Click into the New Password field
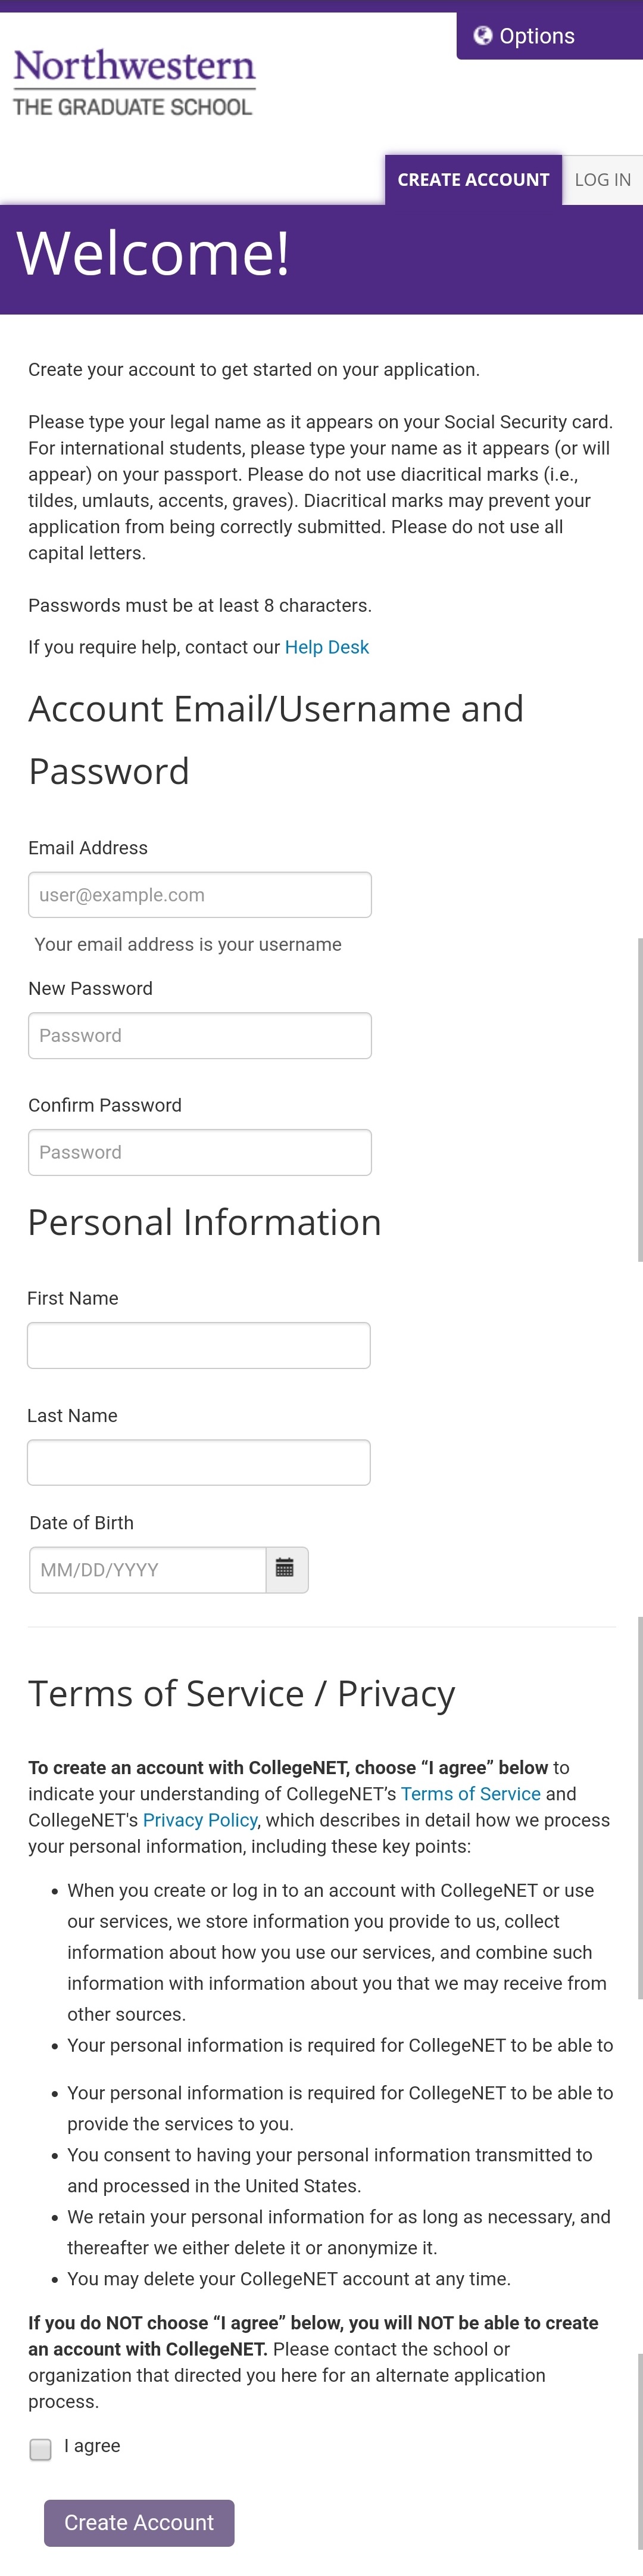 pos(200,1036)
